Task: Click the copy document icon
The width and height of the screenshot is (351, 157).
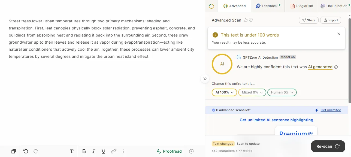Action: pyautogui.click(x=14, y=151)
